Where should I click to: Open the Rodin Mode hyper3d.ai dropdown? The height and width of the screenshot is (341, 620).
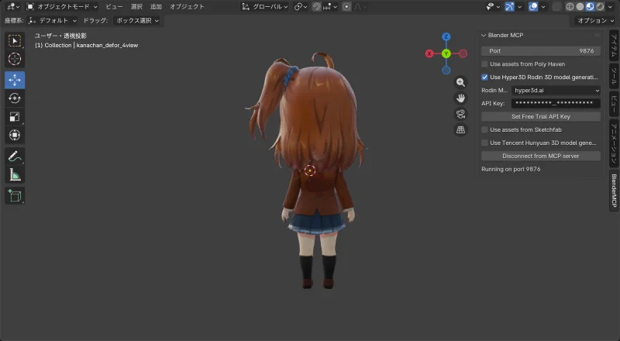(x=556, y=91)
